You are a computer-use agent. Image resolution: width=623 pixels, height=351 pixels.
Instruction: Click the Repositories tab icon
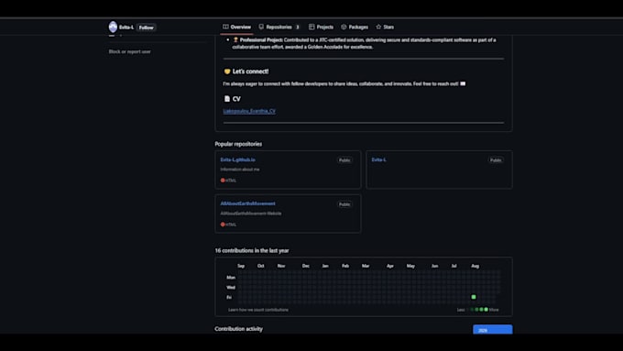pos(261,27)
